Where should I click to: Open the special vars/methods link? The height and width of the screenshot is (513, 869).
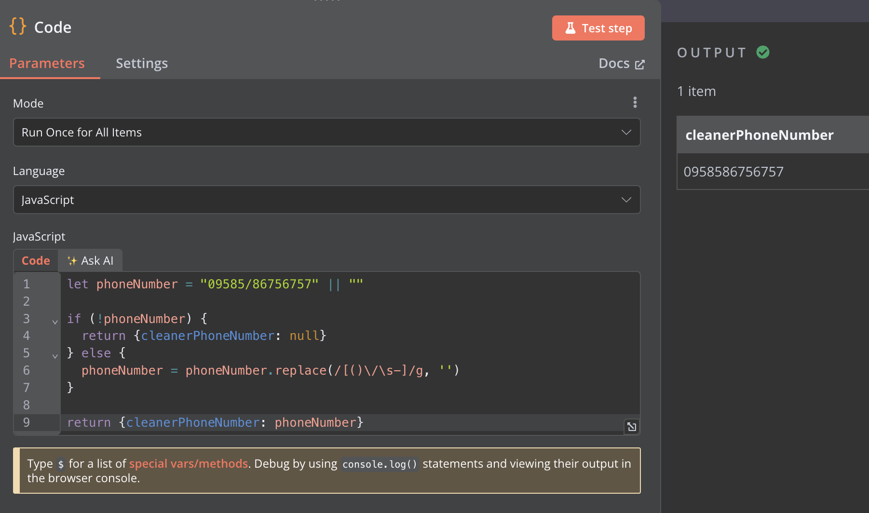(189, 464)
